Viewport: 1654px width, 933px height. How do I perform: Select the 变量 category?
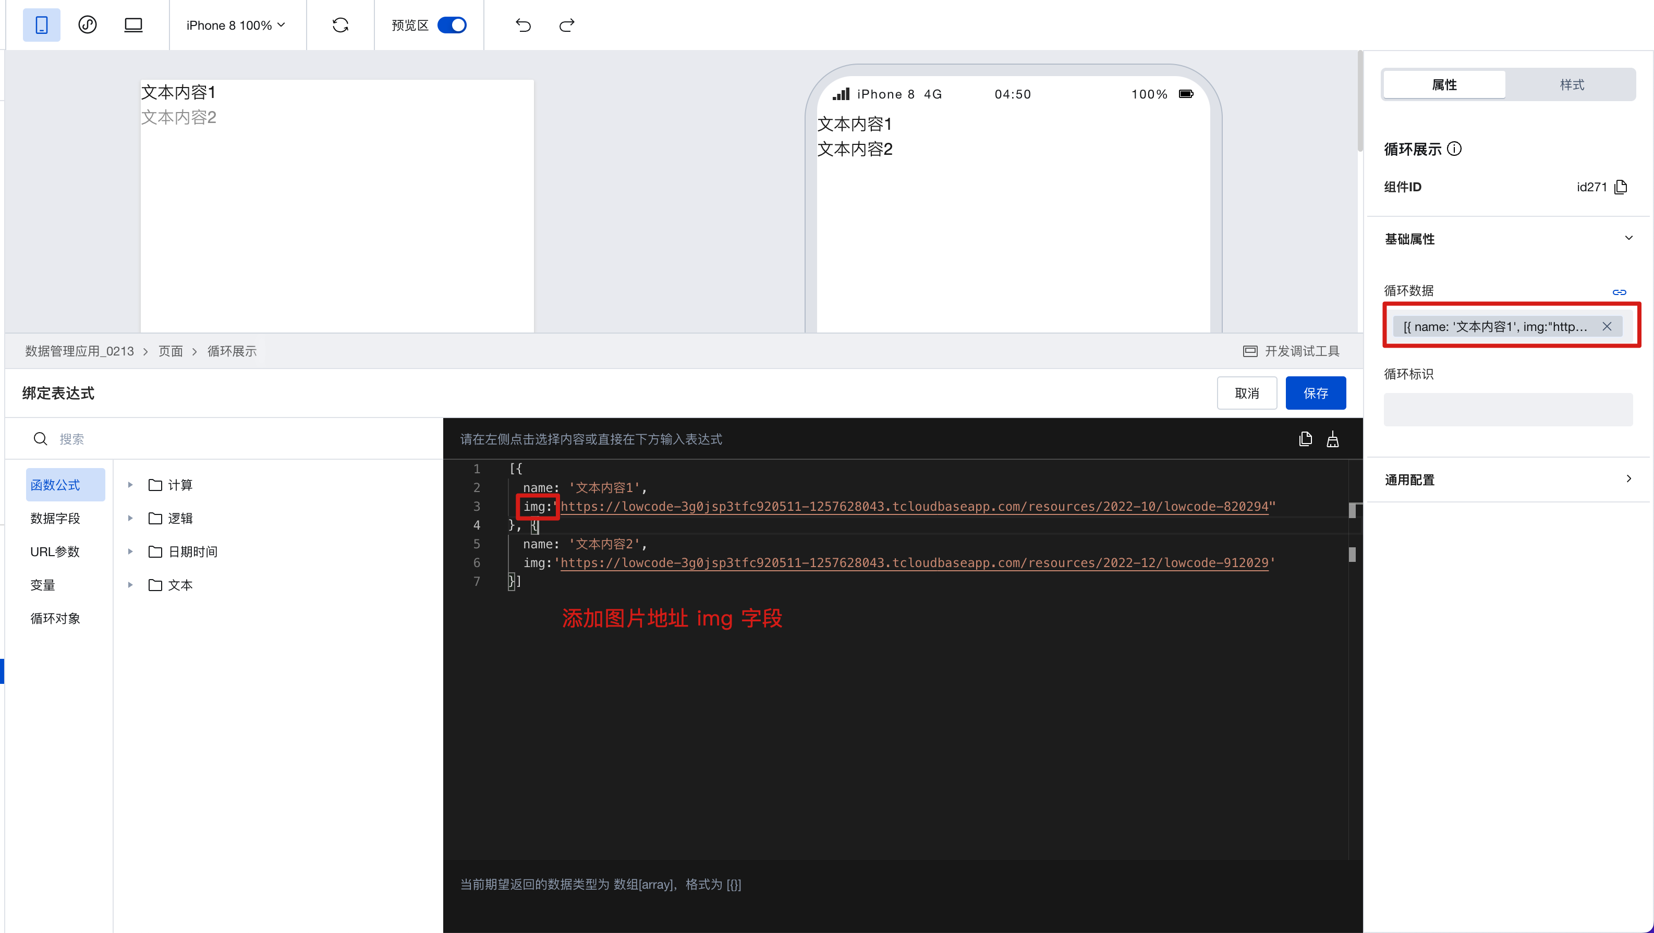pyautogui.click(x=42, y=585)
